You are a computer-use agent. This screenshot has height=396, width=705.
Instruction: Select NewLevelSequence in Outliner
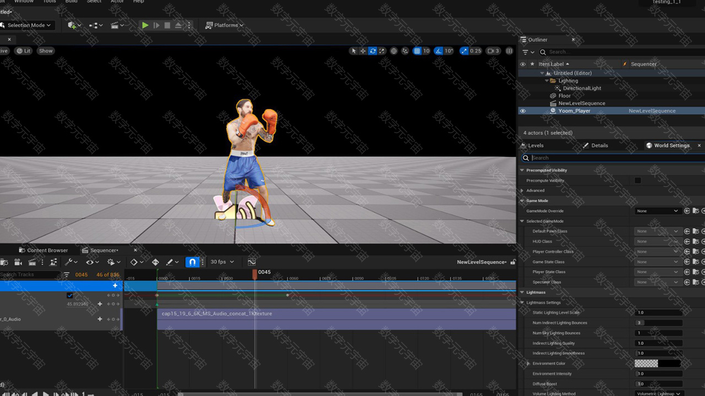coord(582,103)
